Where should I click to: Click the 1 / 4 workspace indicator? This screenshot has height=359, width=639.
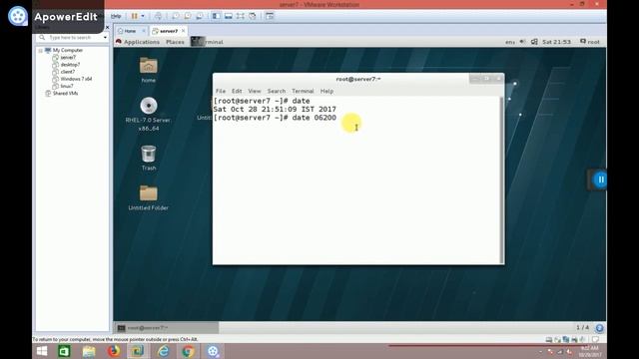[x=582, y=327]
